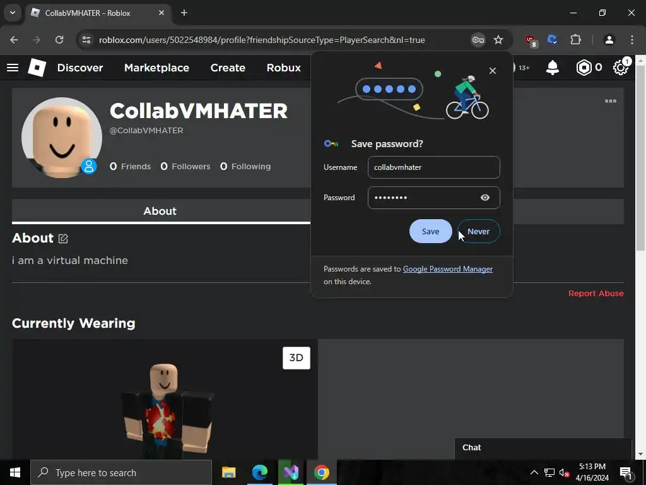Viewport: 646px width, 485px height.
Task: Click the profile avatar headshot
Action: point(61,138)
